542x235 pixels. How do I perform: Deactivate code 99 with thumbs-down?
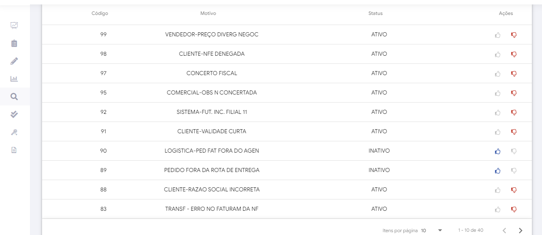(514, 35)
